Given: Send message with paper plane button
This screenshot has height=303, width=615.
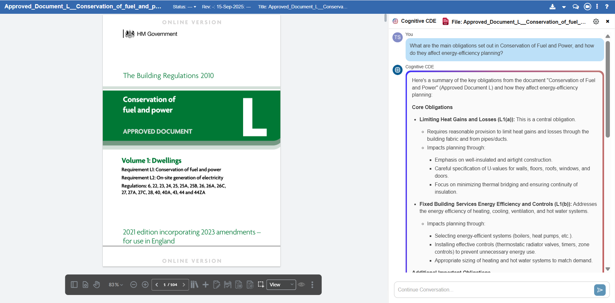Looking at the screenshot, I should click(x=600, y=290).
